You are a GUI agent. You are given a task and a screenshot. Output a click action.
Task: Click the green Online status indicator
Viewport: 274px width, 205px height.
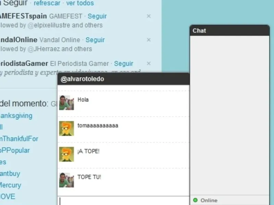[x=195, y=200]
